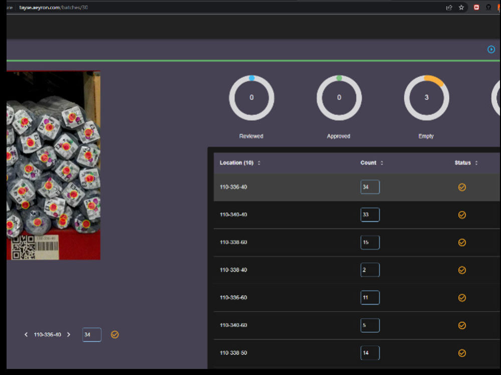Open the pallet rolls image thumbnail
The height and width of the screenshot is (375, 501).
click(x=54, y=165)
